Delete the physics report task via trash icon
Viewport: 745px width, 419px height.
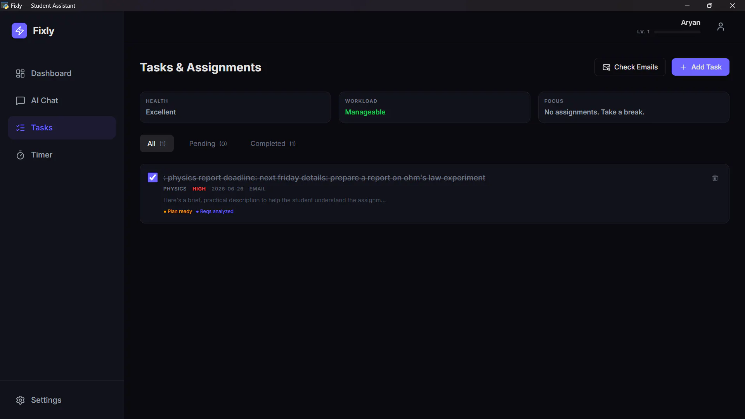(715, 178)
